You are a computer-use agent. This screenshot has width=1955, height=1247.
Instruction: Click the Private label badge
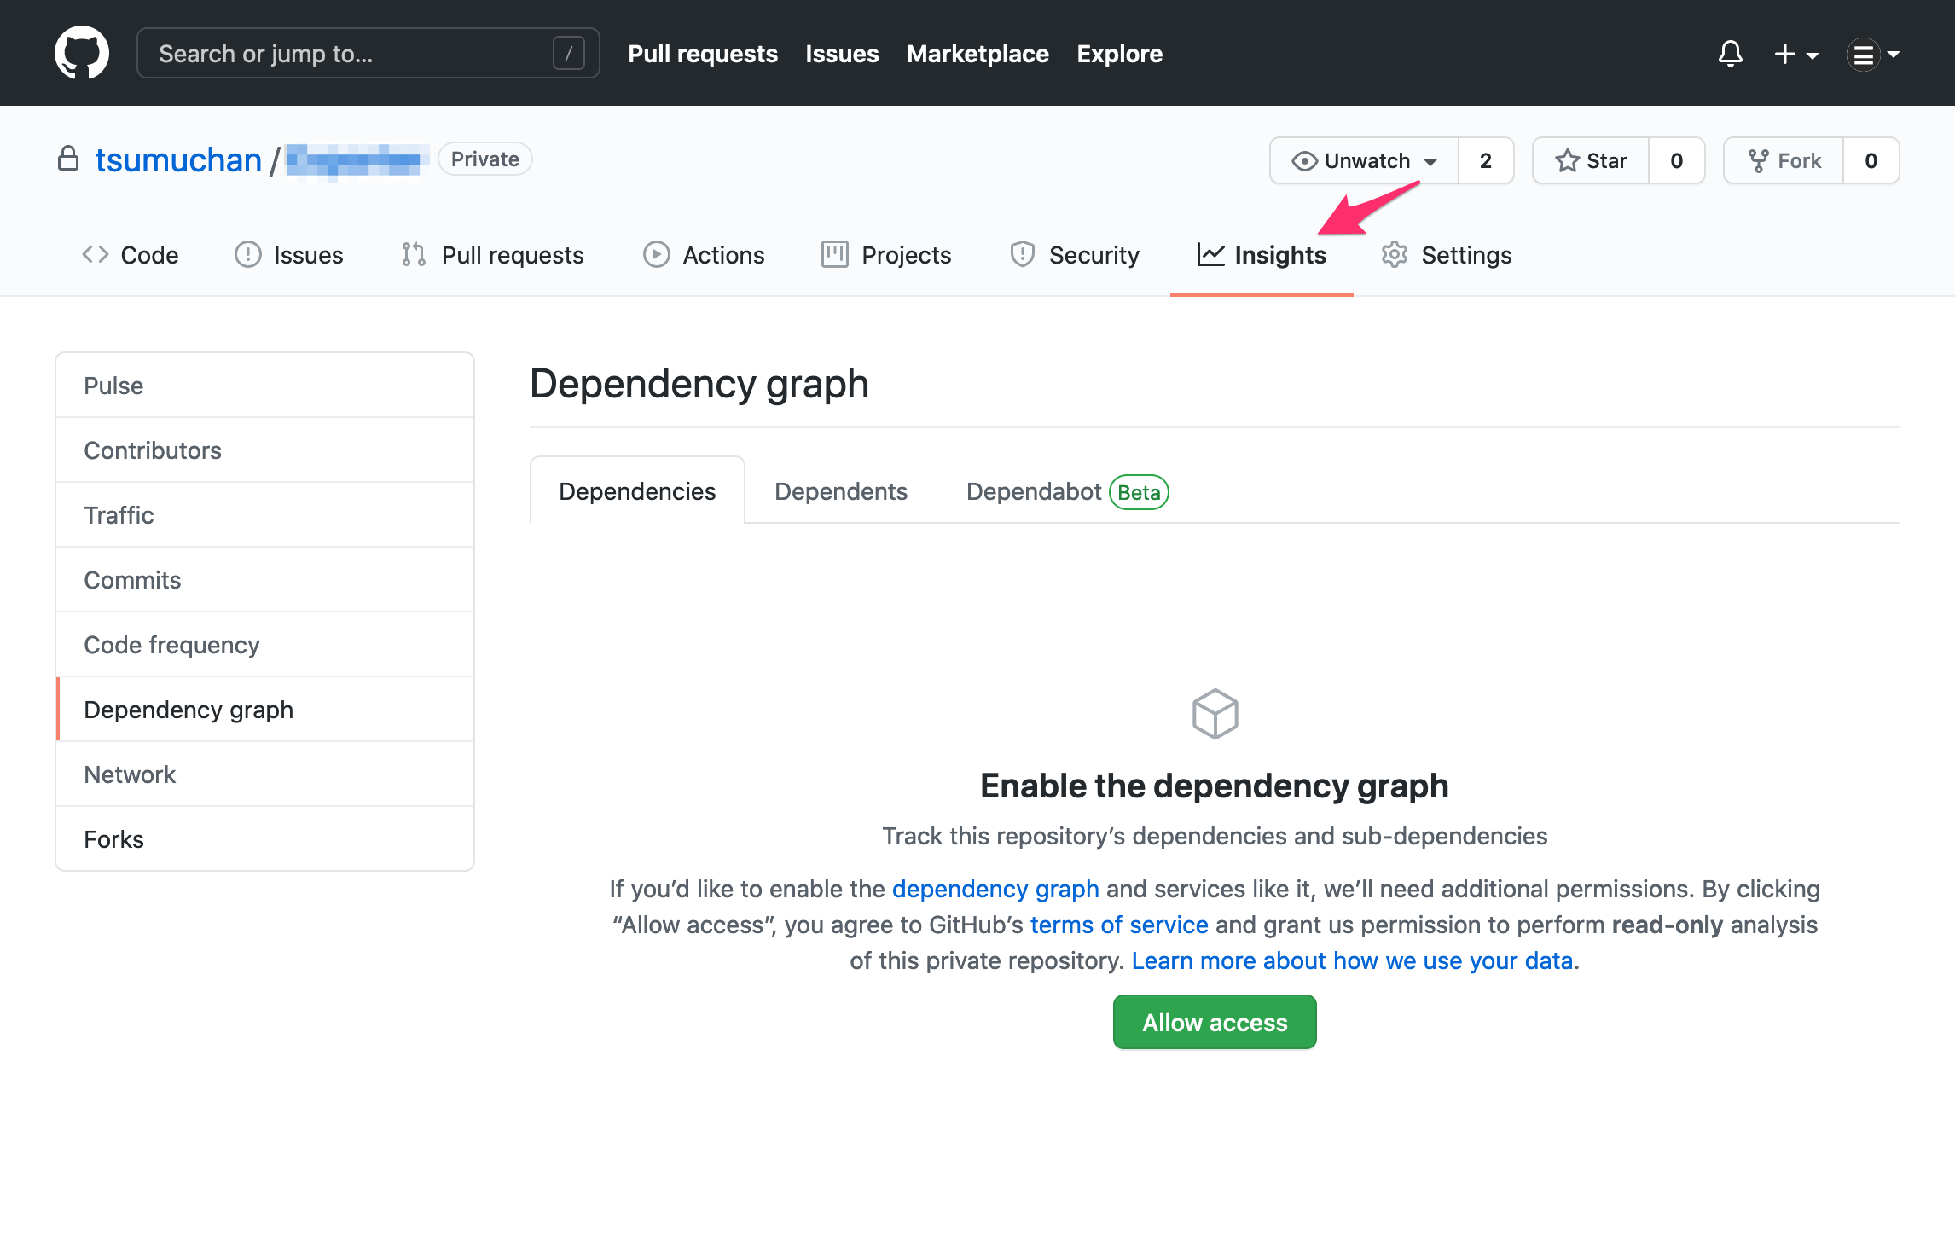(x=485, y=159)
